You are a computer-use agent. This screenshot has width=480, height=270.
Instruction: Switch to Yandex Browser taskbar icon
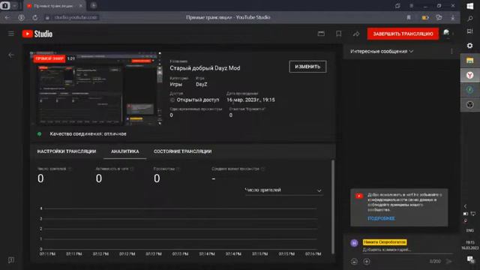[470, 75]
